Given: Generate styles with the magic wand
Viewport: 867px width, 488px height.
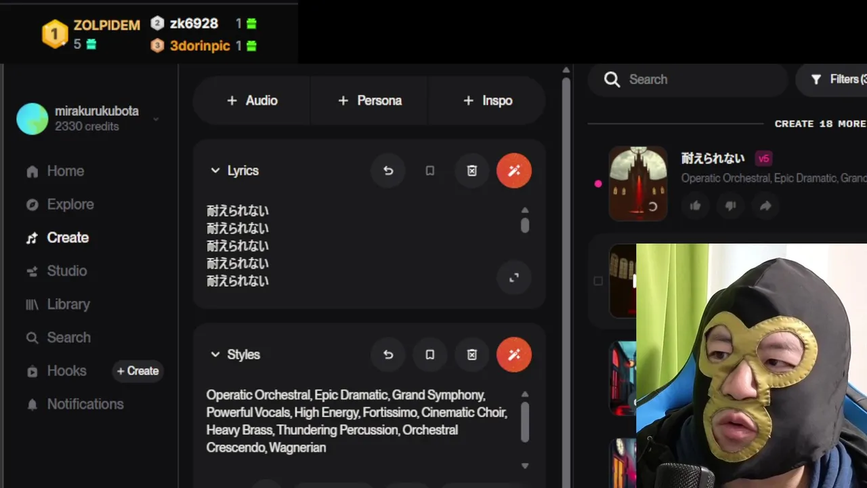Looking at the screenshot, I should click(514, 354).
